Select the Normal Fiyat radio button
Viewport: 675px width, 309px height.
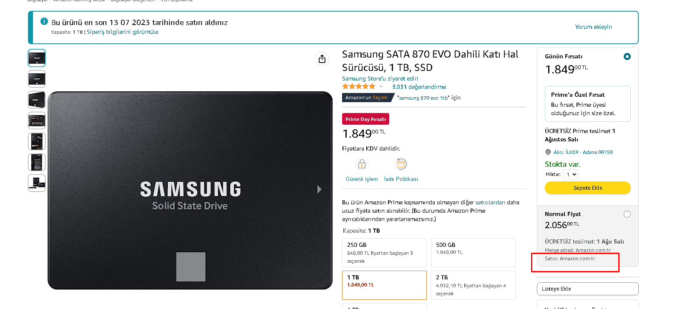point(627,214)
